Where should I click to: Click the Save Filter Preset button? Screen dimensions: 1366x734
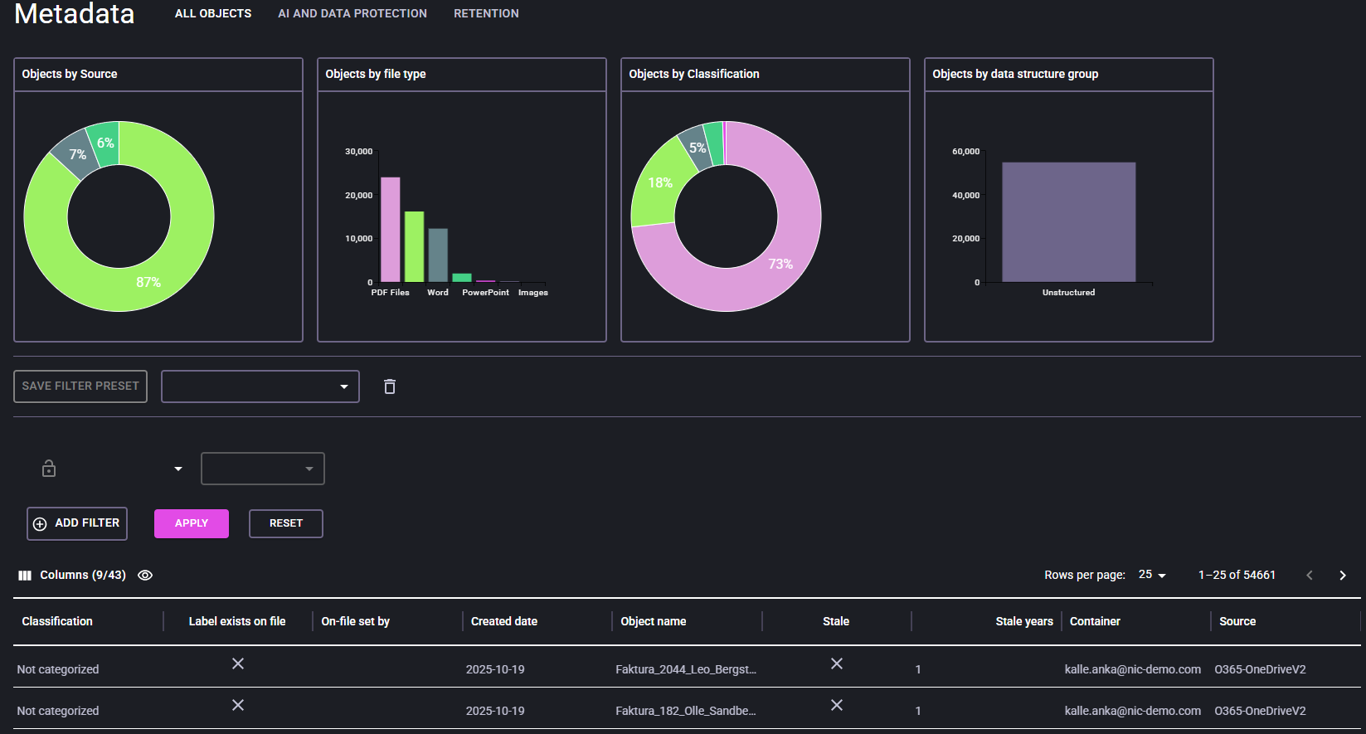click(80, 386)
